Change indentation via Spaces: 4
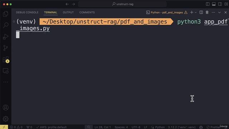Image resolution: width=229 pixels, height=129 pixels. pyautogui.click(x=121, y=127)
